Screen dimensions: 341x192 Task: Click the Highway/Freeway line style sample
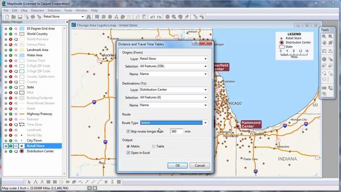coord(22,114)
